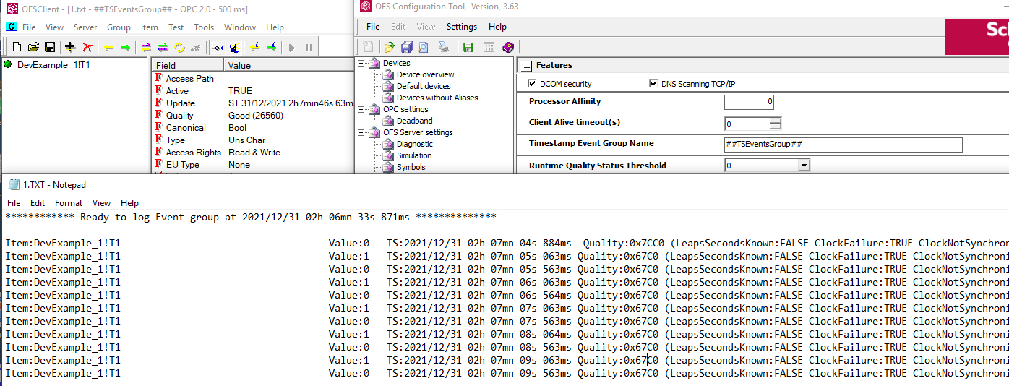
Task: Click the OFSClient app icon in menu bar
Action: (x=11, y=27)
